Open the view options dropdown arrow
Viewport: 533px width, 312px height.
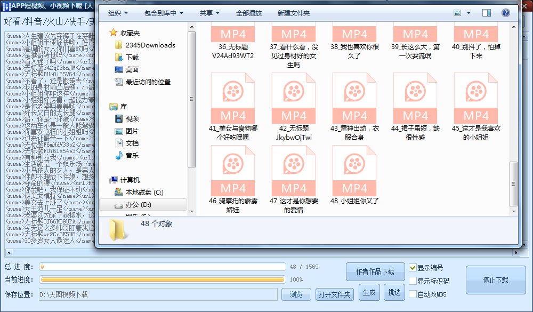pos(469,13)
